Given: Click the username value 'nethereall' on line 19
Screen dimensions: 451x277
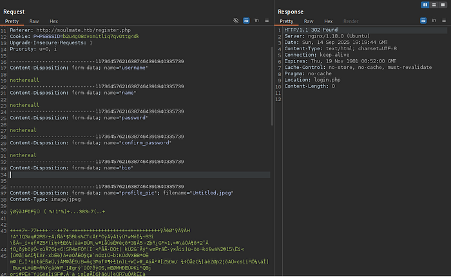Looking at the screenshot, I should (x=24, y=81).
